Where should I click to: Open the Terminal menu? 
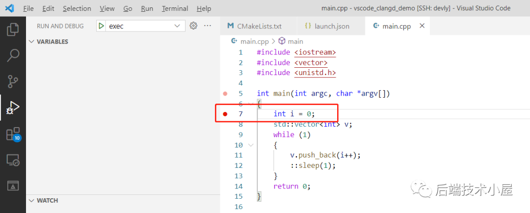coord(175,8)
